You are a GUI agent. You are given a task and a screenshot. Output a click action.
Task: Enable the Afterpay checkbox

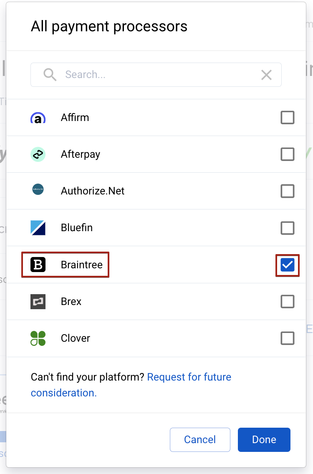pyautogui.click(x=288, y=154)
